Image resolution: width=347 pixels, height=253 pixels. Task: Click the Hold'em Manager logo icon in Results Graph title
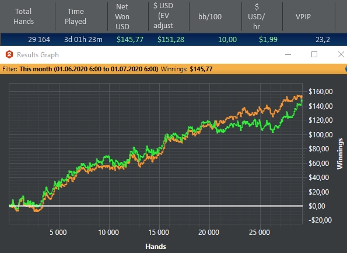click(9, 54)
